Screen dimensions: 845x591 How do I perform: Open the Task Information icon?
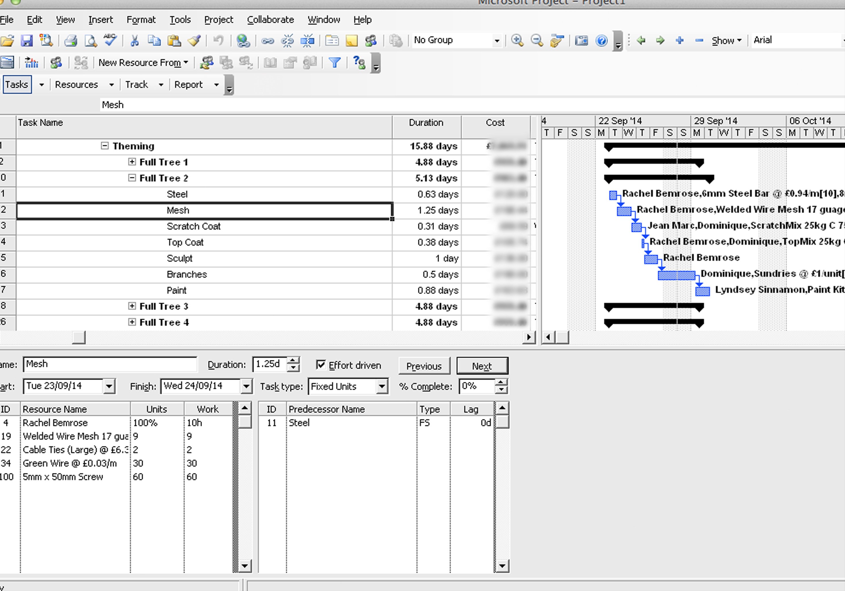coord(332,40)
